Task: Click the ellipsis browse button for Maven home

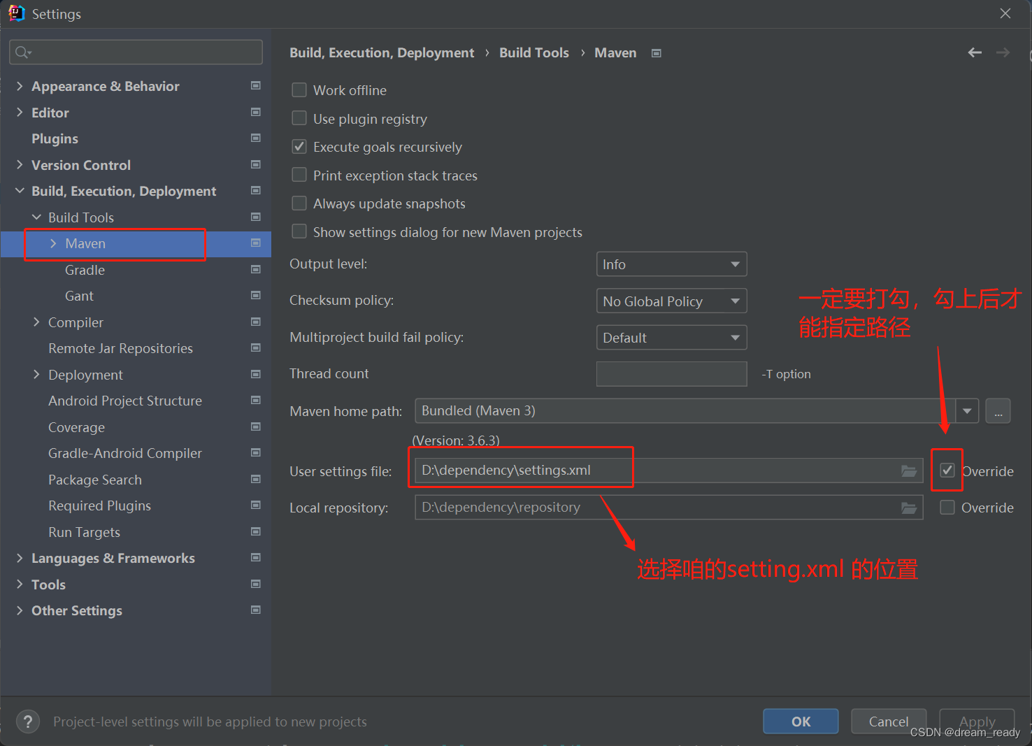Action: point(998,411)
